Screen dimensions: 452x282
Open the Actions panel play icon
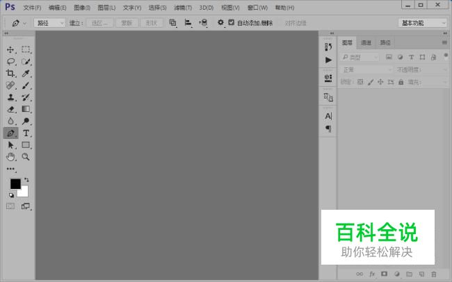click(328, 60)
